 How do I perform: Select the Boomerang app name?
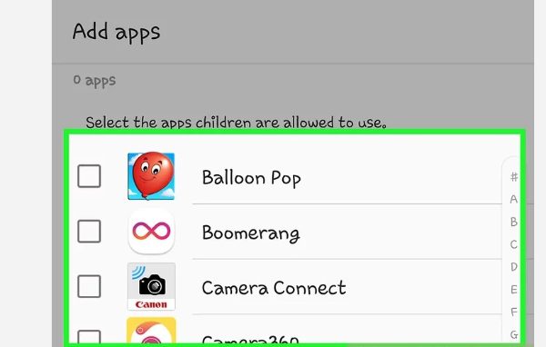click(x=251, y=233)
